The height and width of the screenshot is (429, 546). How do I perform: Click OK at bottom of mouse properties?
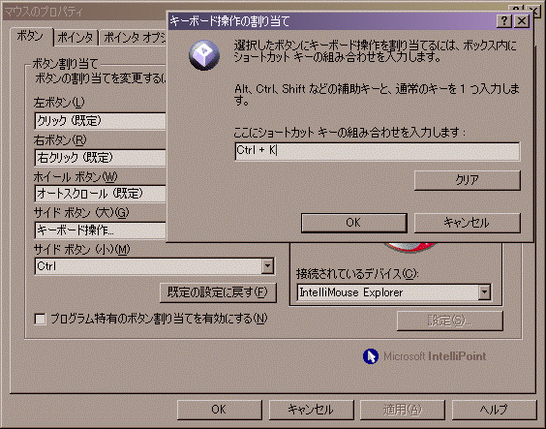(219, 410)
